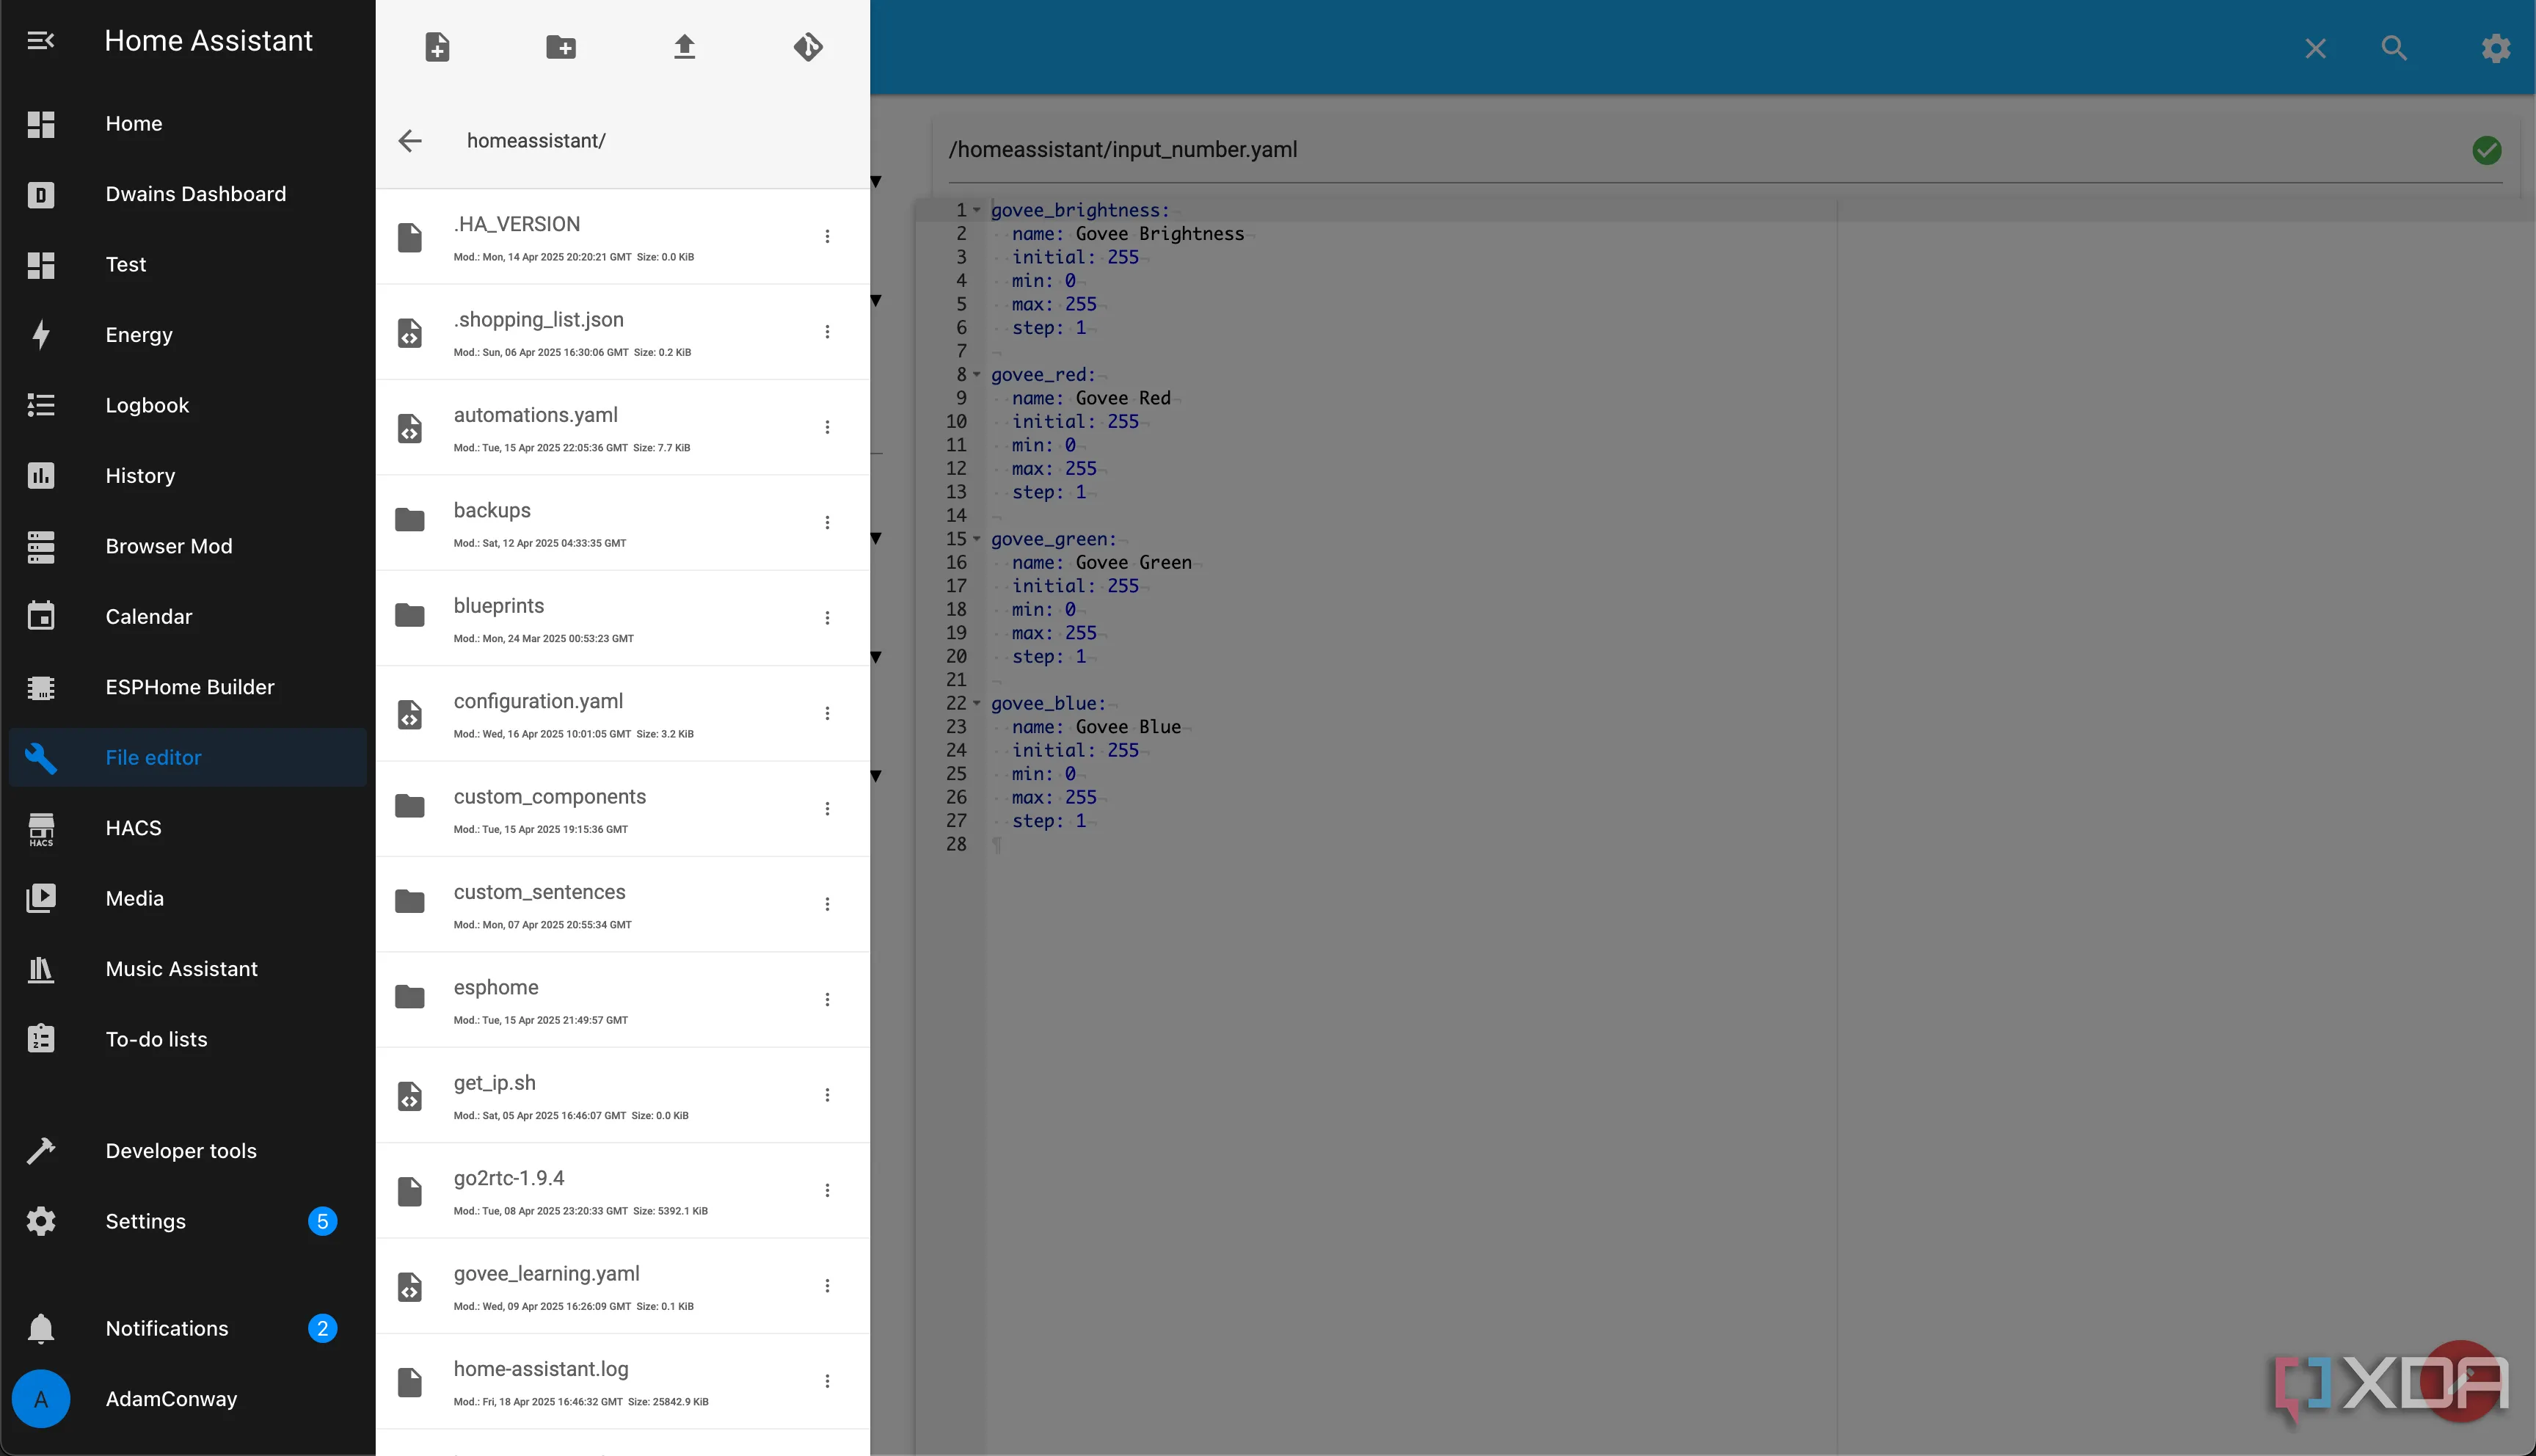Open more options for esphome folder
Screen dimensions: 2536x1456
click(x=828, y=1000)
